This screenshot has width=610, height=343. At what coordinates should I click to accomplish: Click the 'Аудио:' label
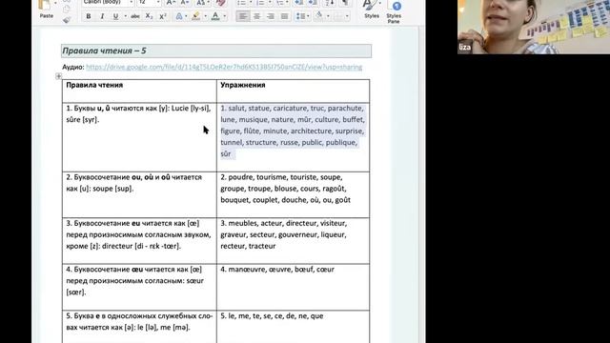click(x=73, y=67)
